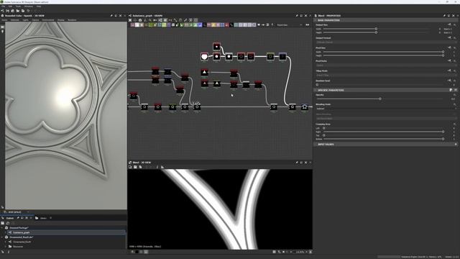Open the Tools menu
This screenshot has width=460, height=259.
(x=18, y=6)
